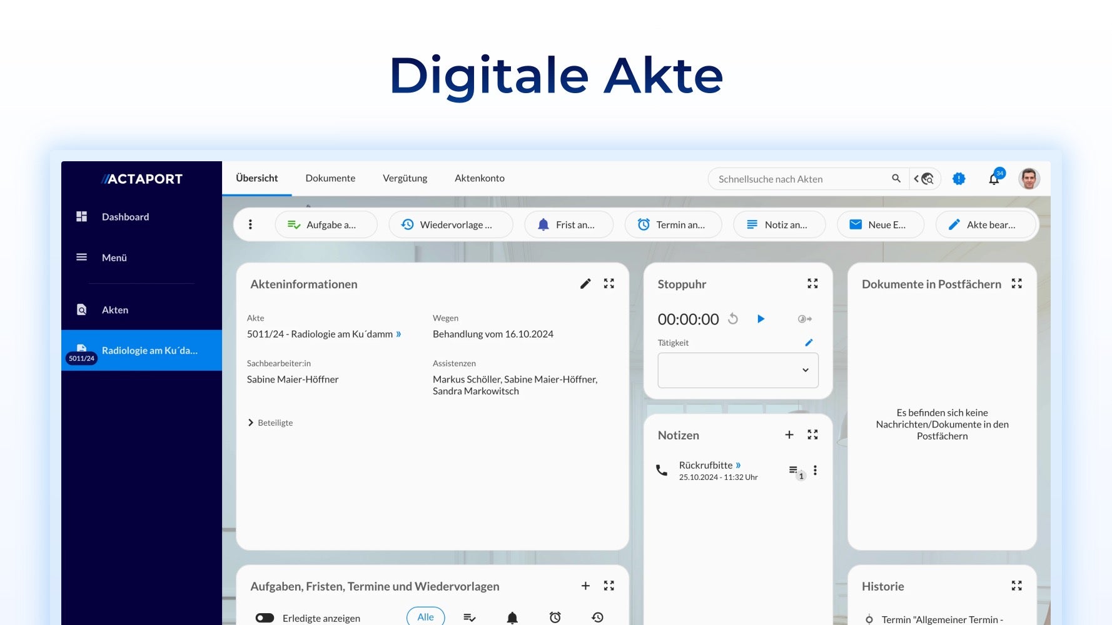This screenshot has height=625, width=1112.
Task: Select the Alle filter chip
Action: coord(425,617)
